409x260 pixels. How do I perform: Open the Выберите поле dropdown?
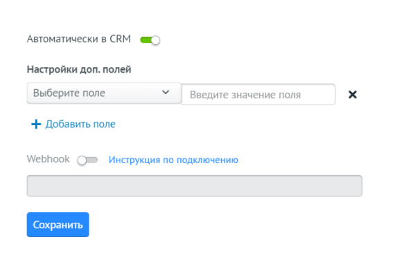click(104, 93)
